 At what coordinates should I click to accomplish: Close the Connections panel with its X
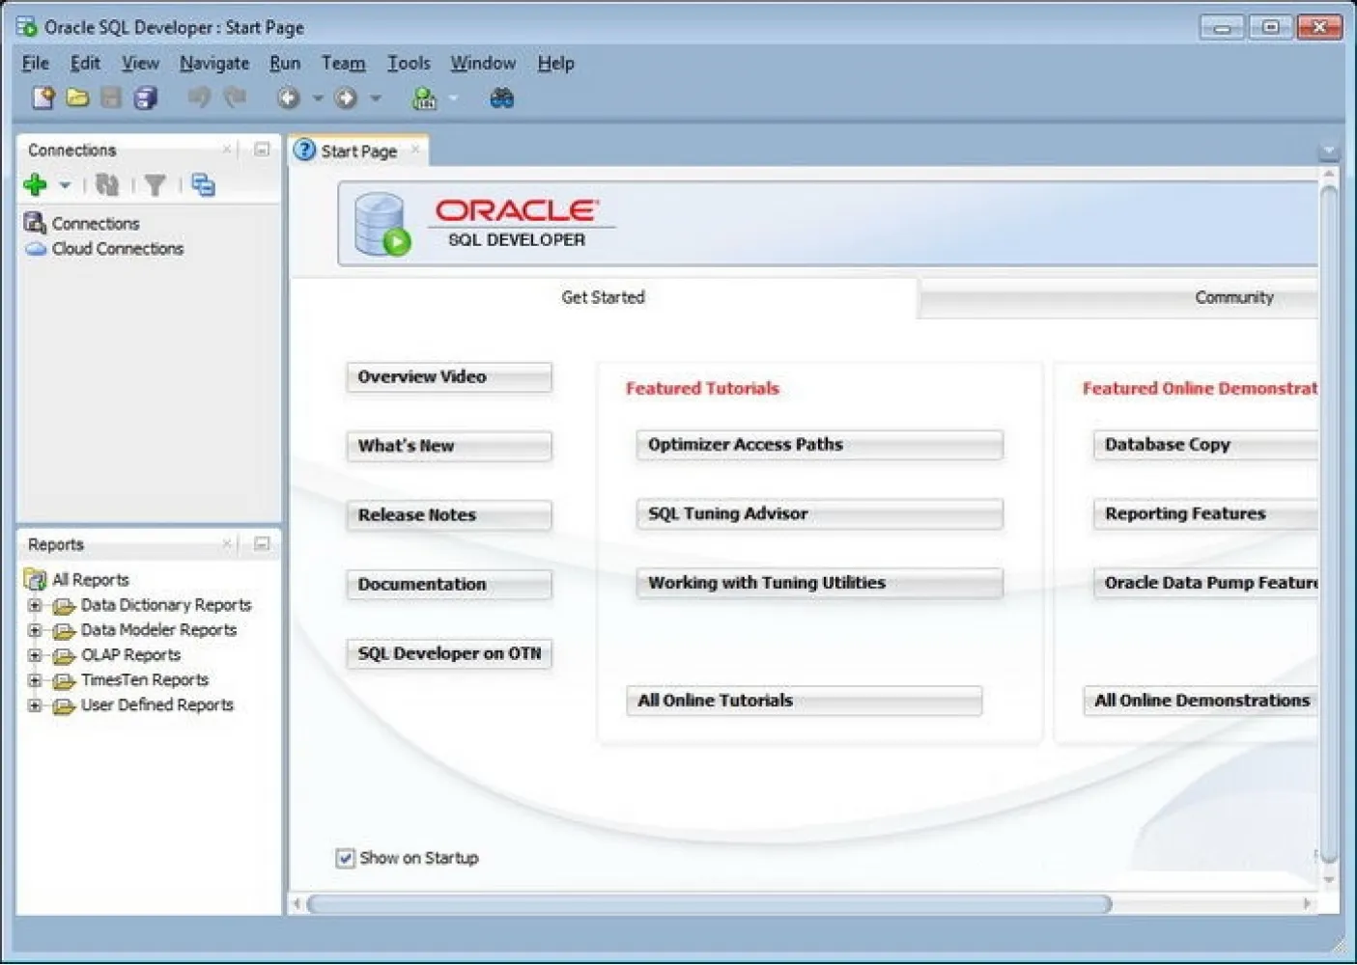(x=227, y=150)
